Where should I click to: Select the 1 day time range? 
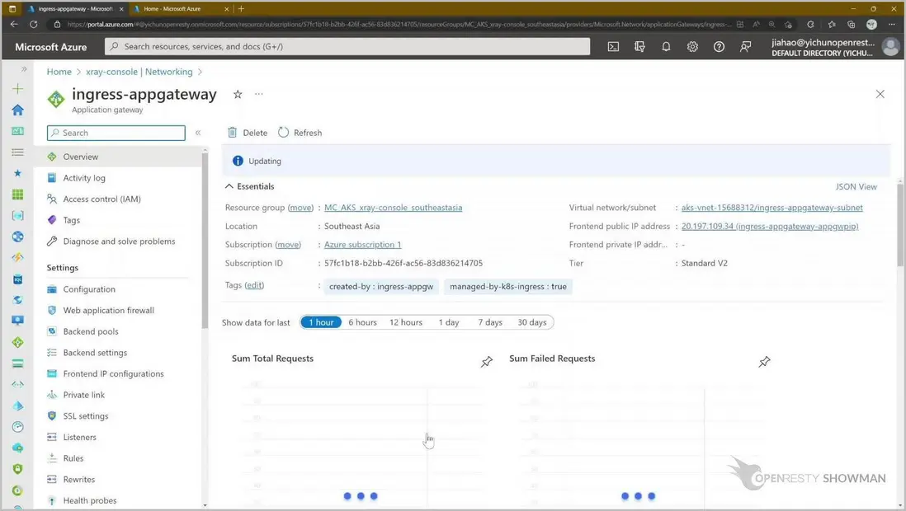pyautogui.click(x=448, y=322)
